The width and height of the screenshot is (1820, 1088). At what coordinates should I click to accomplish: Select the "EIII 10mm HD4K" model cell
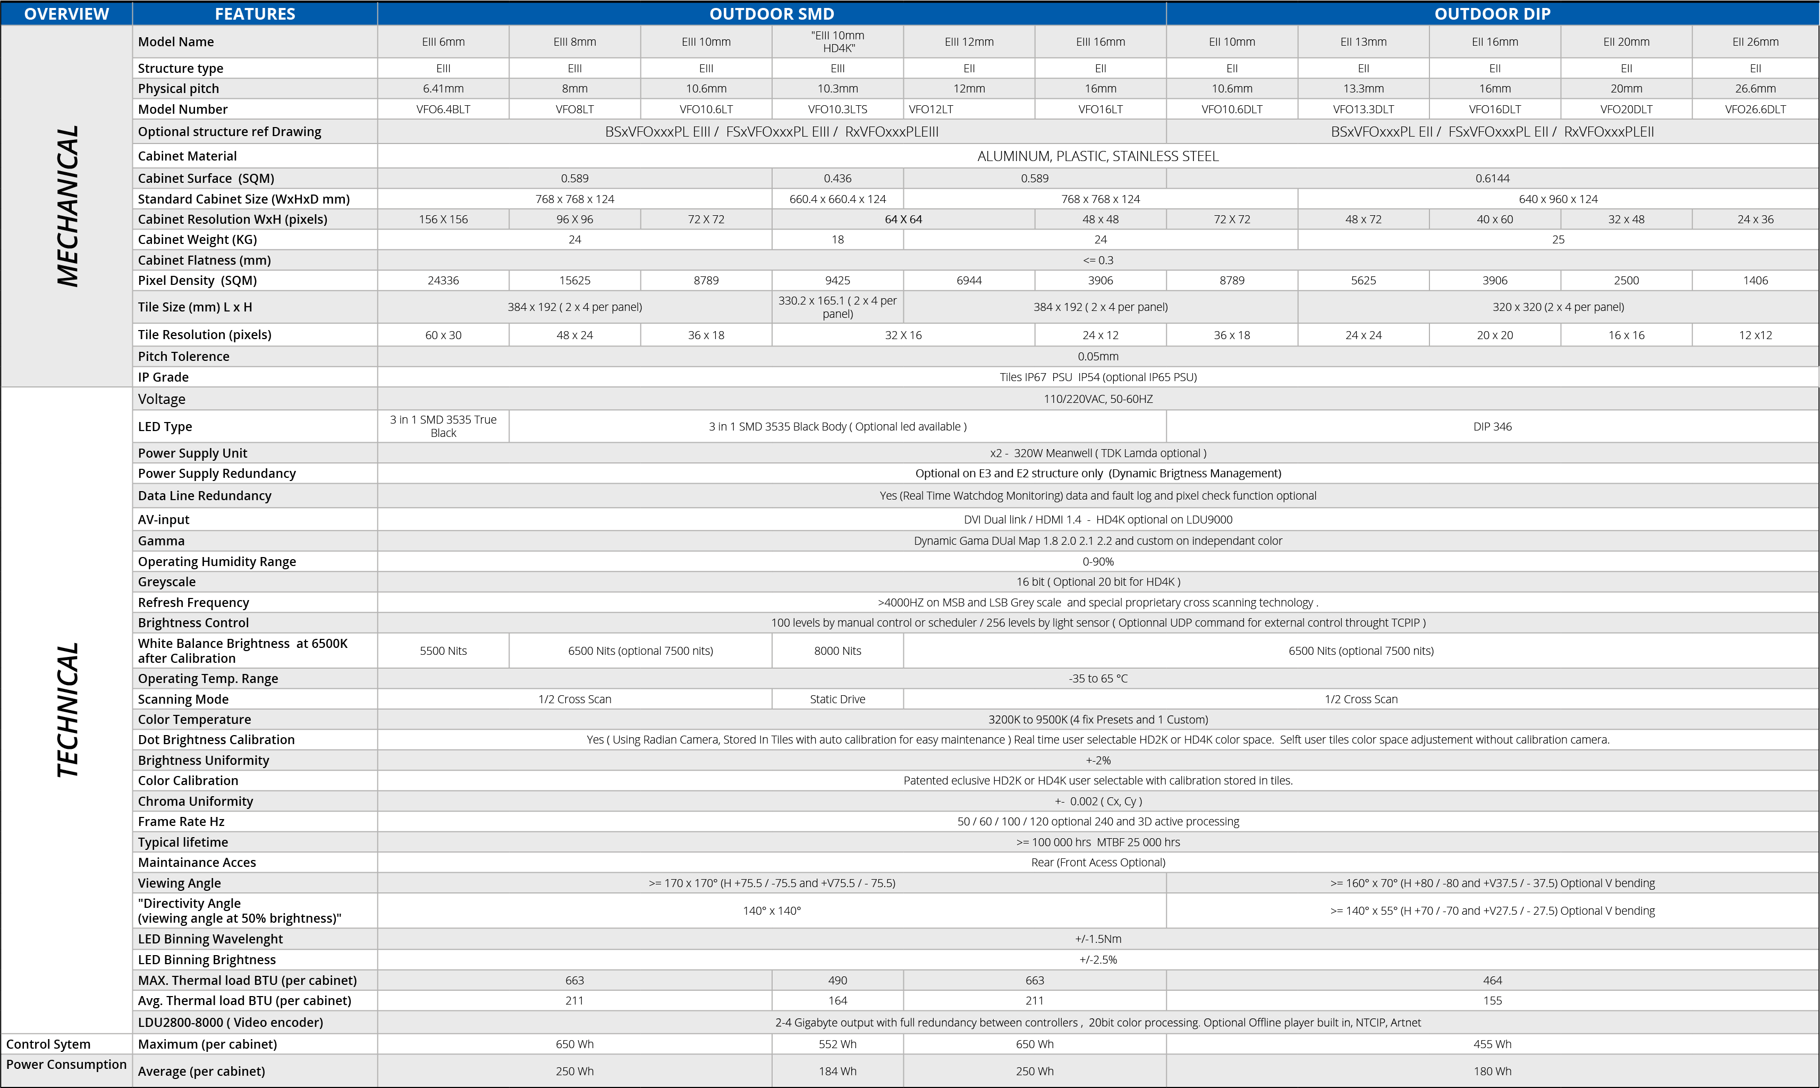point(838,42)
